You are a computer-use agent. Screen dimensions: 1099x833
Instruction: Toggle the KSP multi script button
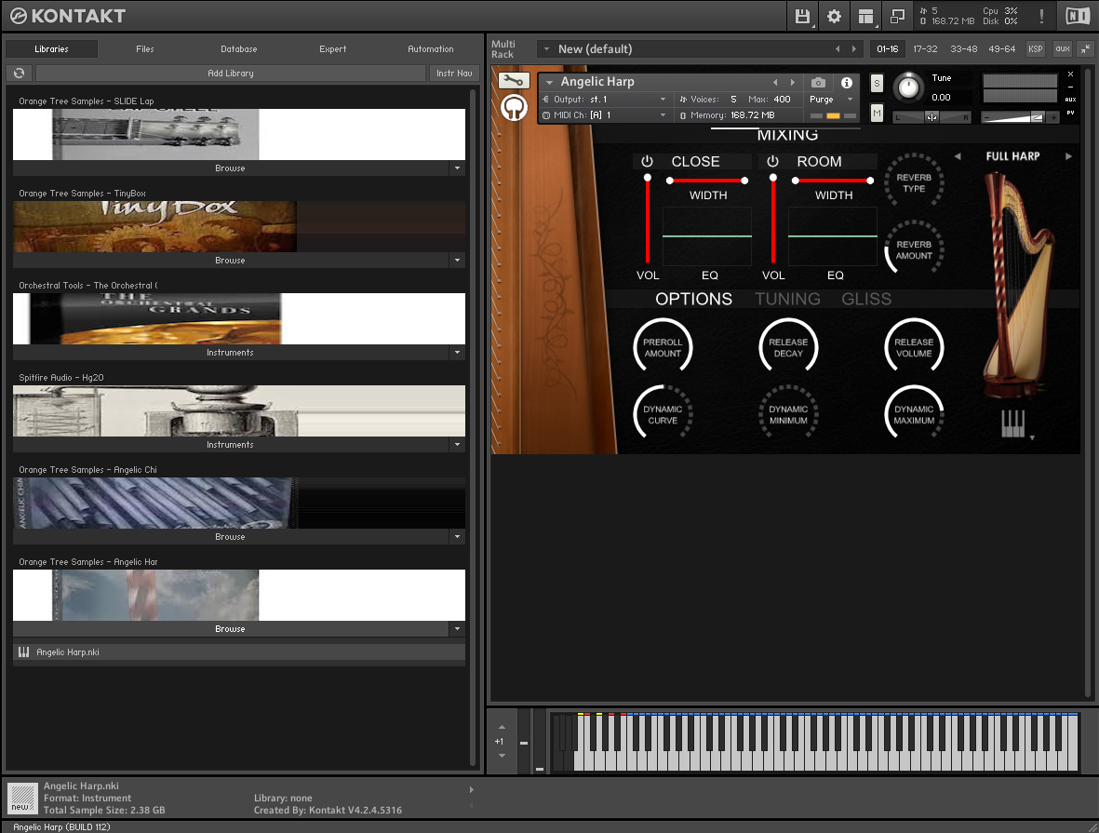[x=1035, y=49]
